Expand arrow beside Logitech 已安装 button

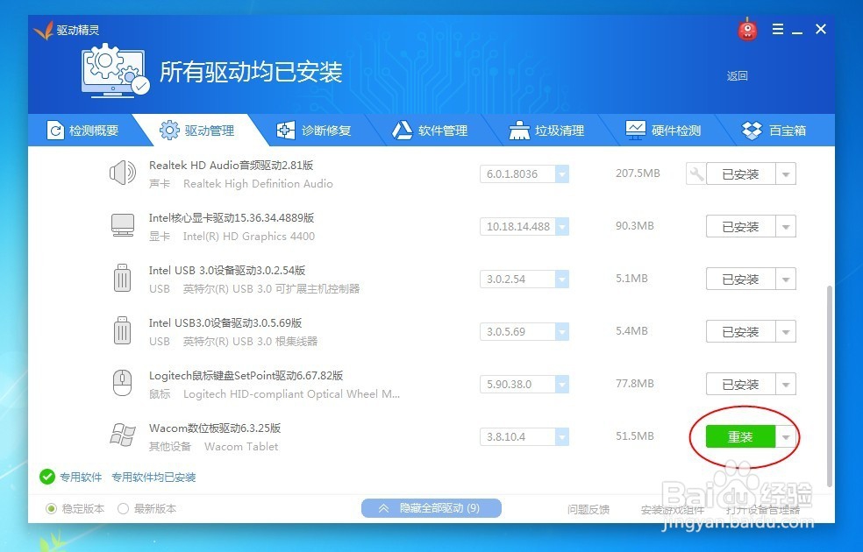pyautogui.click(x=786, y=385)
